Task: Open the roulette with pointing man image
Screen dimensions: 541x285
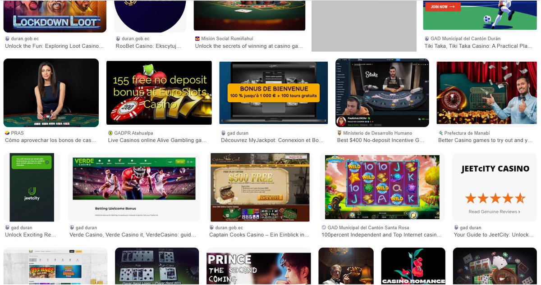Action: tap(487, 93)
